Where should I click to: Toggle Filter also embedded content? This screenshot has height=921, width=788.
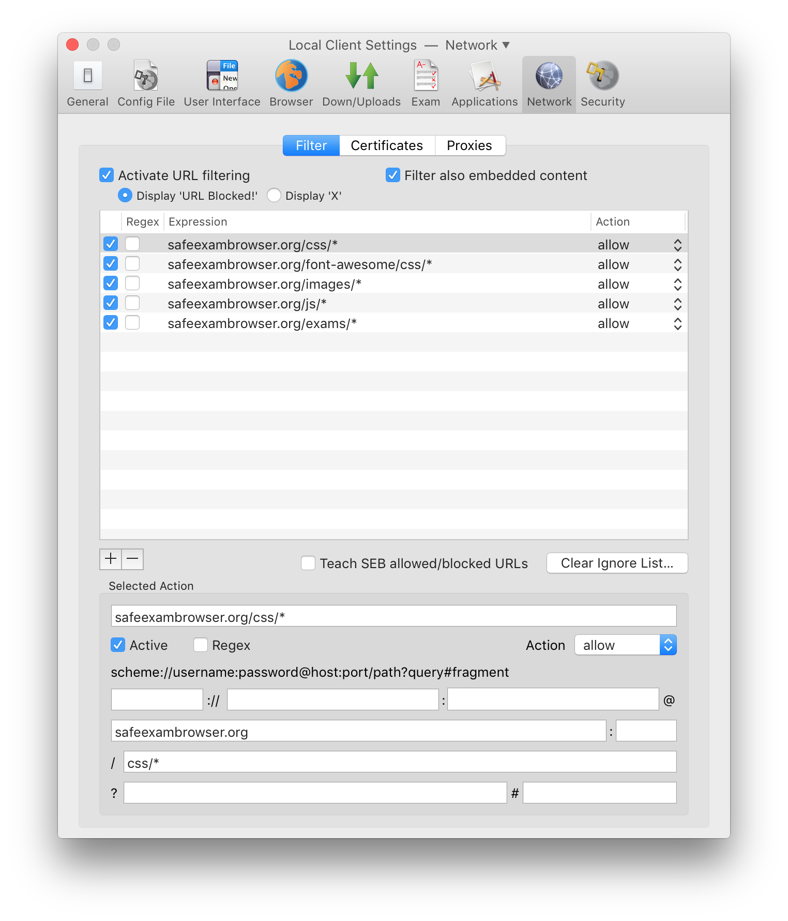click(x=393, y=175)
